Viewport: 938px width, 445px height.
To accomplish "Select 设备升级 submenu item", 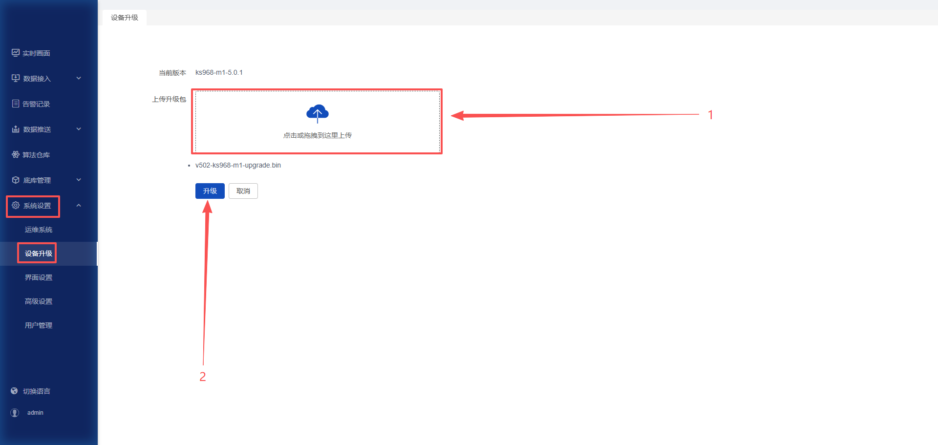I will click(x=39, y=254).
